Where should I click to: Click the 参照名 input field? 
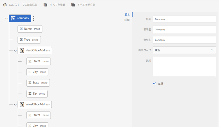184,40
